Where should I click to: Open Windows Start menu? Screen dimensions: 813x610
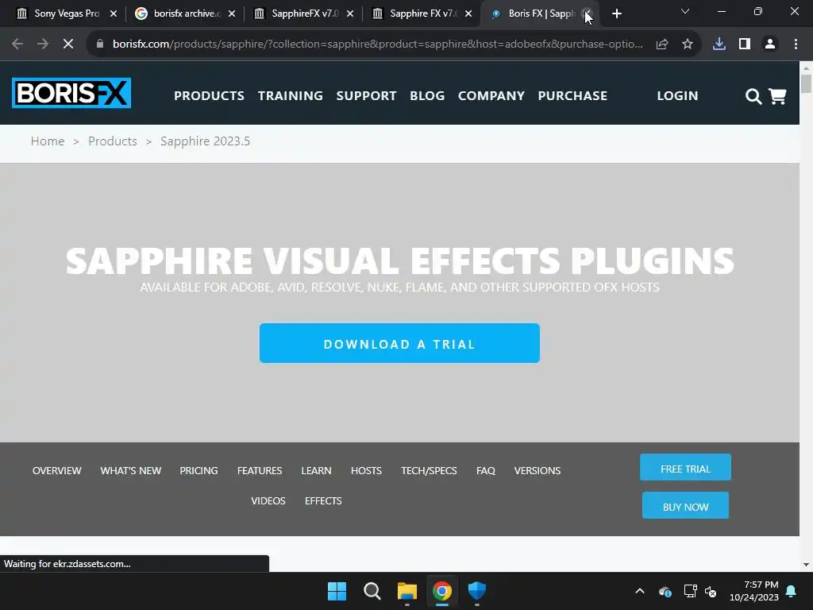coord(337,591)
